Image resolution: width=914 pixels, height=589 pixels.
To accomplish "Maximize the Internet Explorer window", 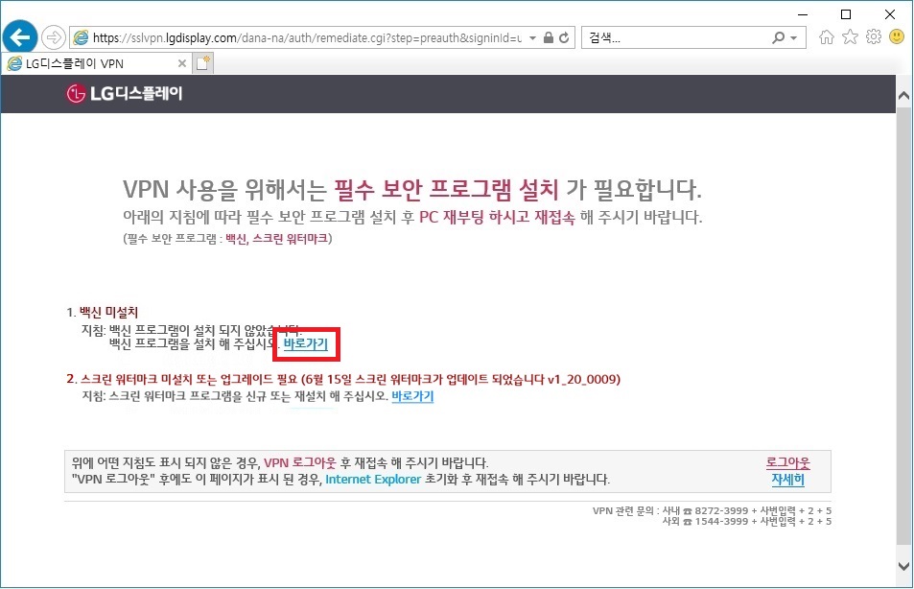I will [x=846, y=14].
